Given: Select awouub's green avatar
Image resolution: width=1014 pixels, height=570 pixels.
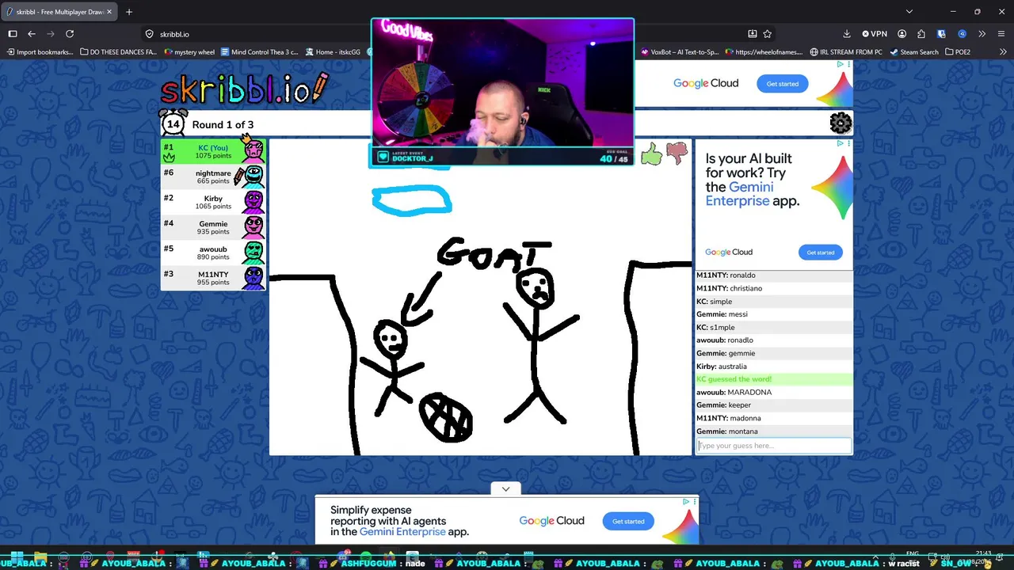Looking at the screenshot, I should [253, 252].
